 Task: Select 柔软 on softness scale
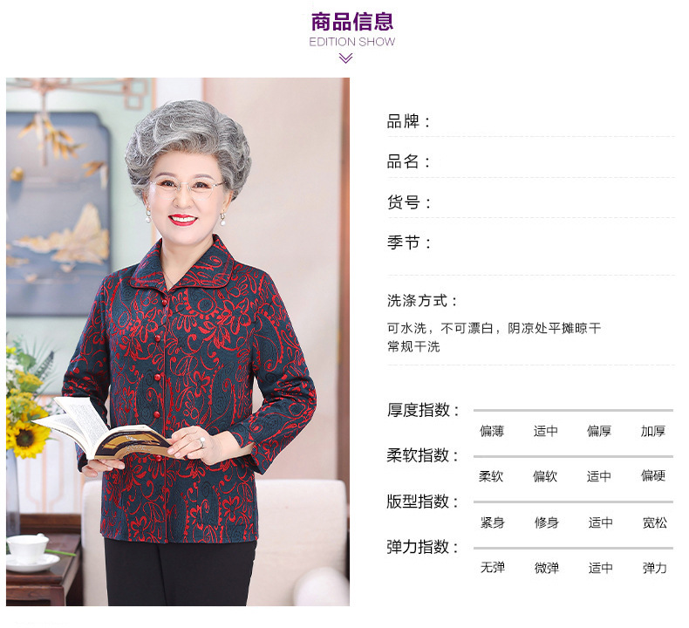[491, 476]
